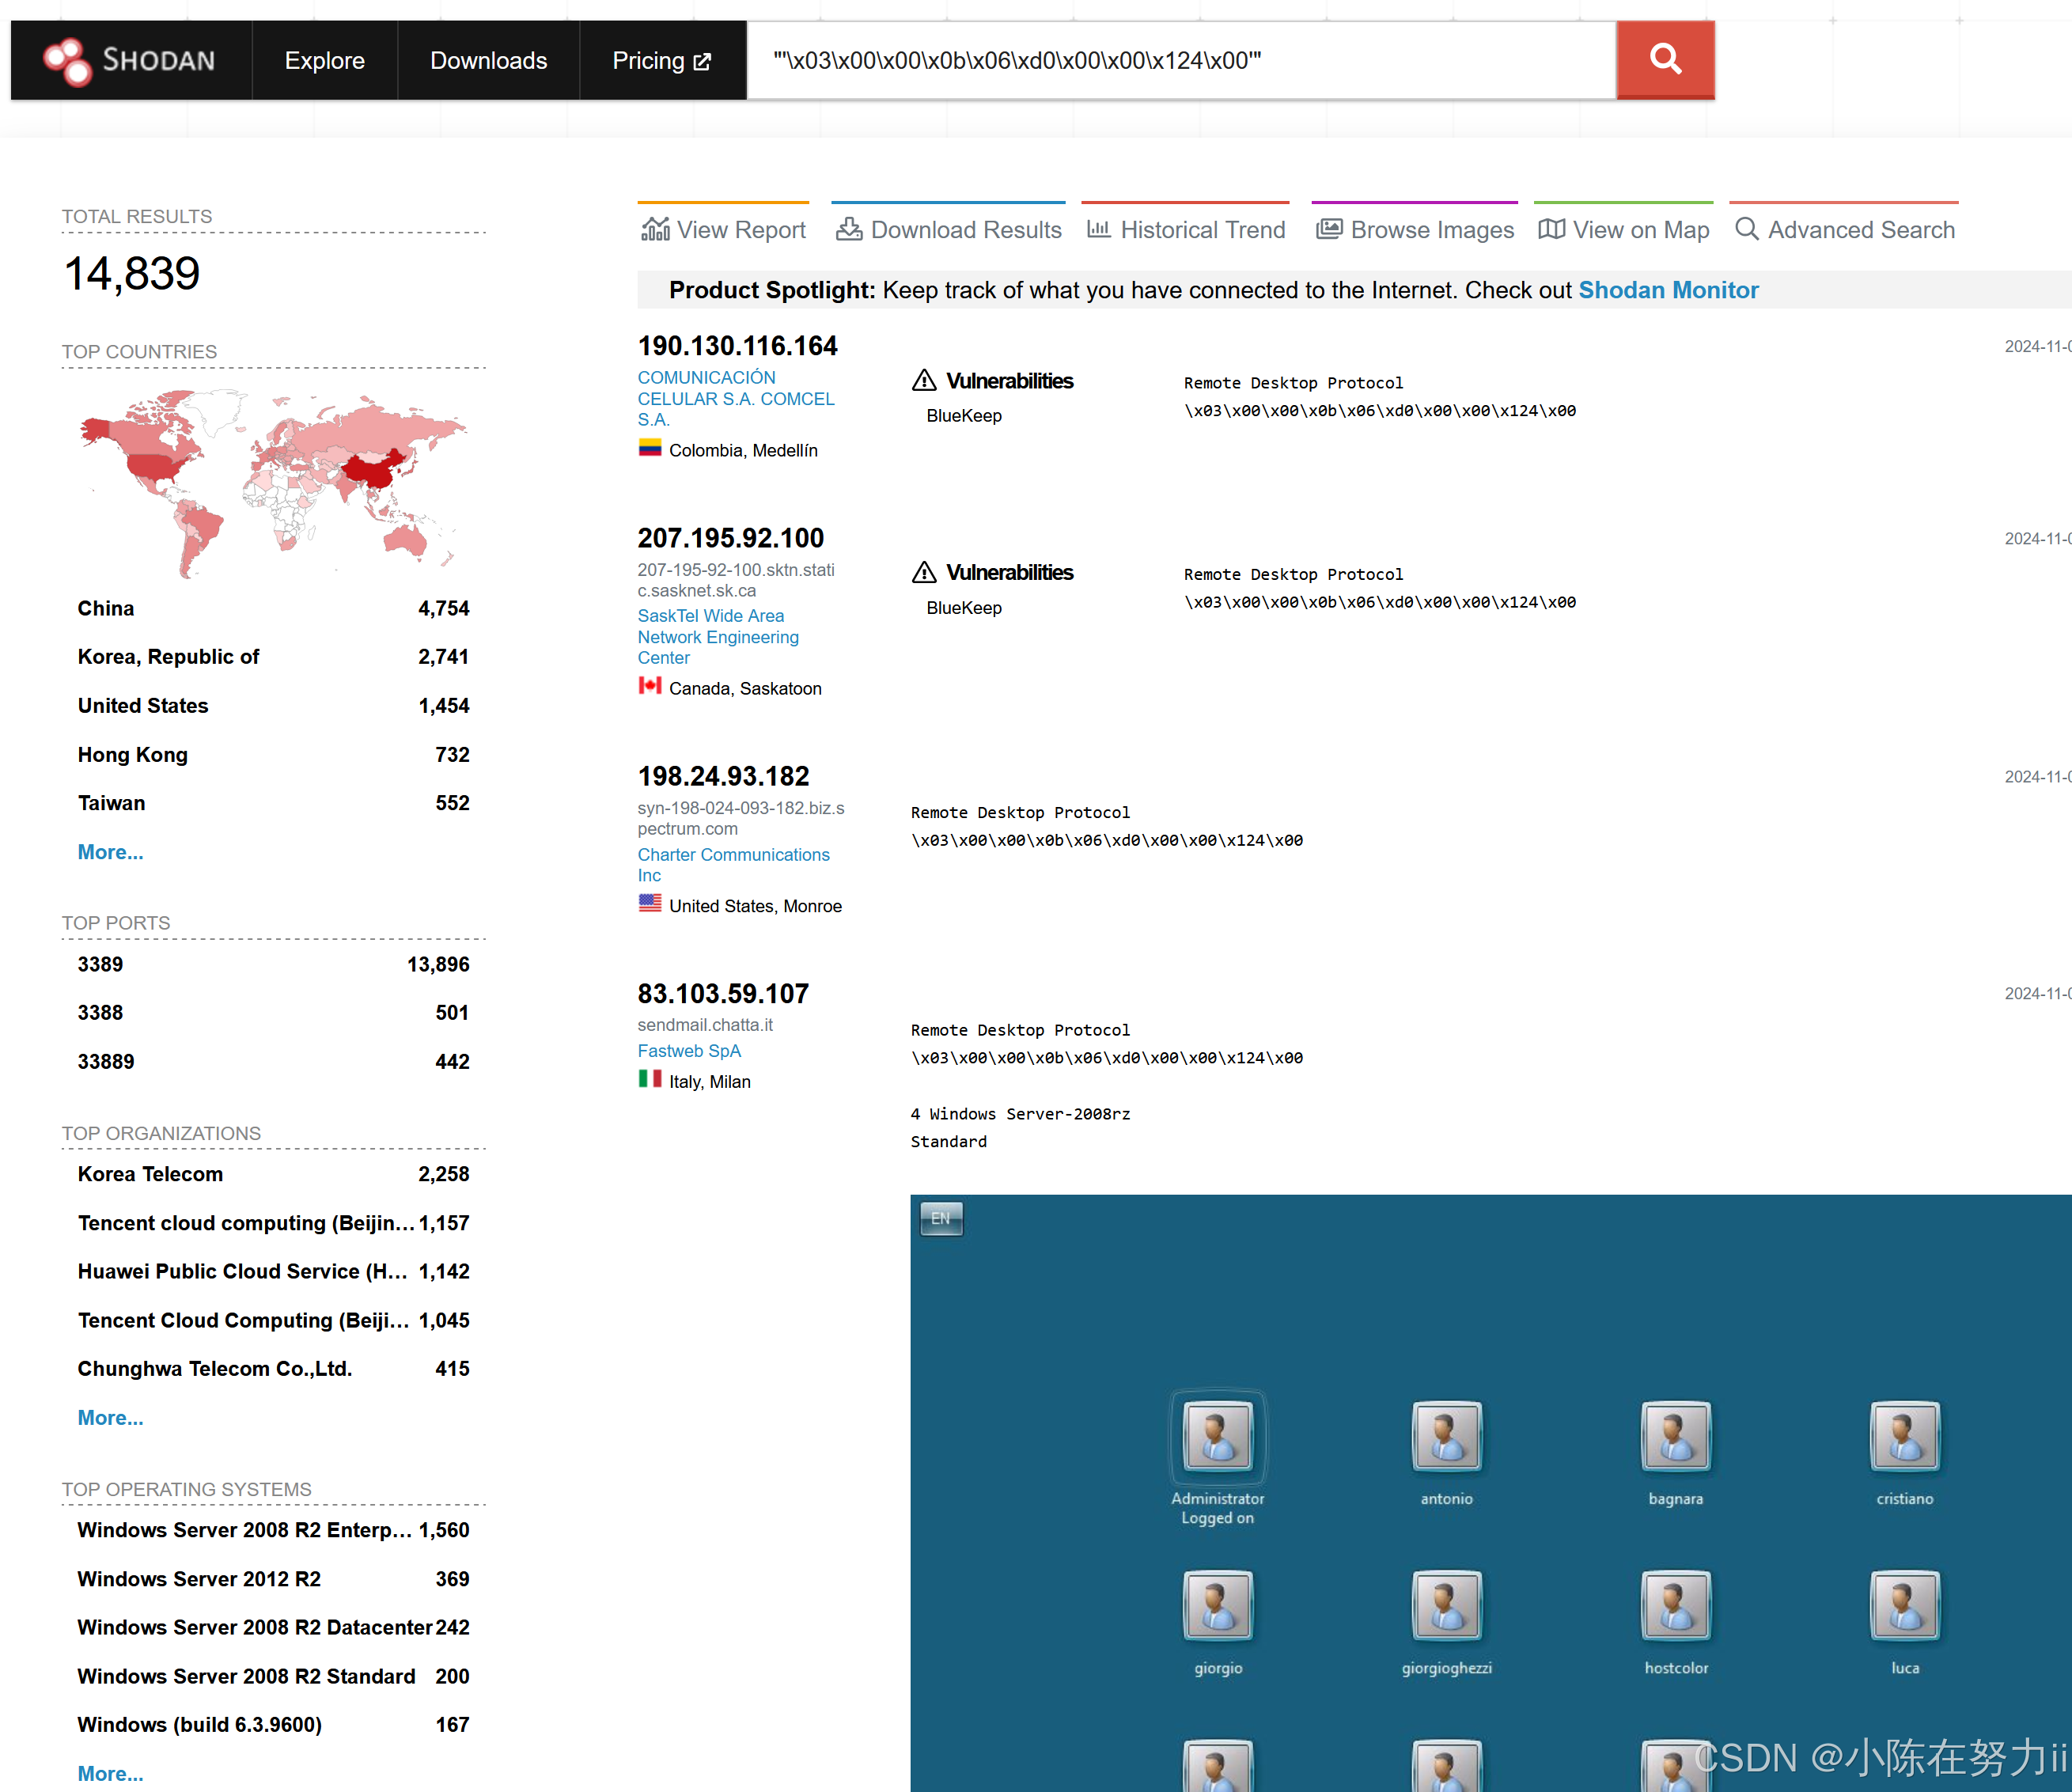The width and height of the screenshot is (2072, 1792).
Task: Click the hostcolor user avatar
Action: coord(1675,1605)
